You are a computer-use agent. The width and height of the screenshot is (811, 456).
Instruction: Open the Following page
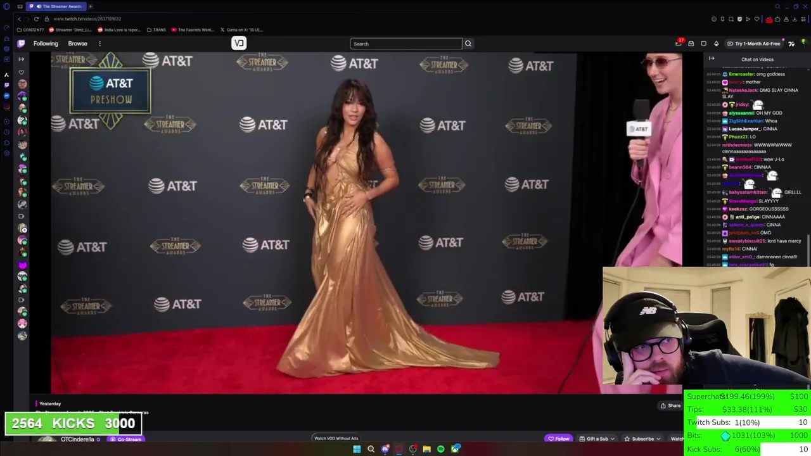[x=46, y=44]
